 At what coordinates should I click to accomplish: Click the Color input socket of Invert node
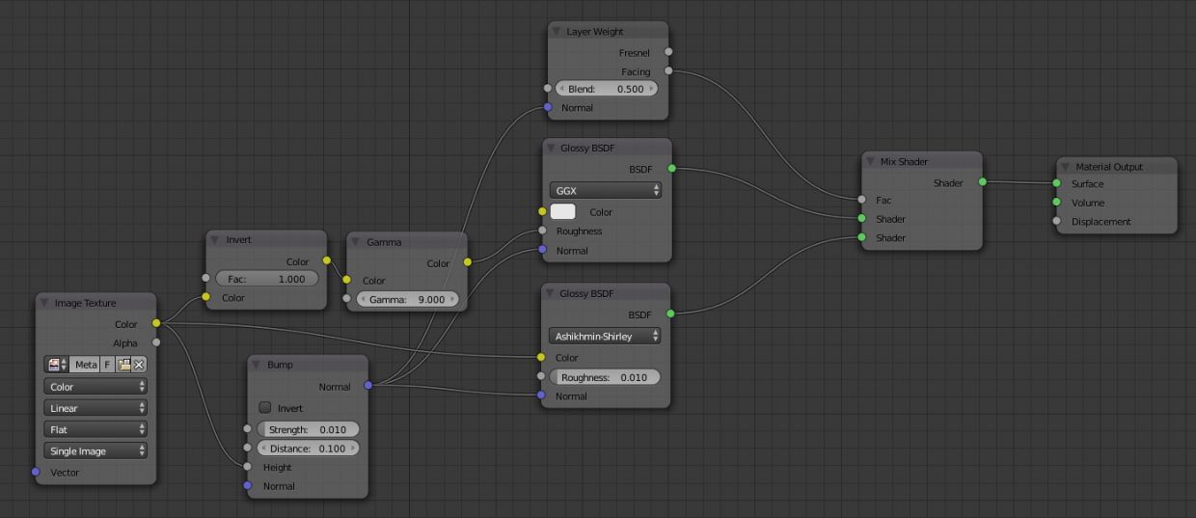pos(205,297)
